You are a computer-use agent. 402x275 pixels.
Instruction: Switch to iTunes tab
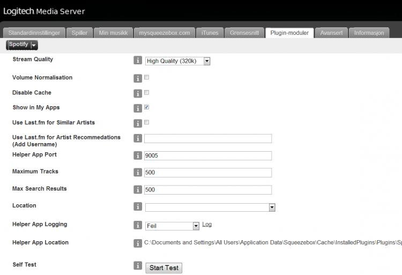[210, 33]
